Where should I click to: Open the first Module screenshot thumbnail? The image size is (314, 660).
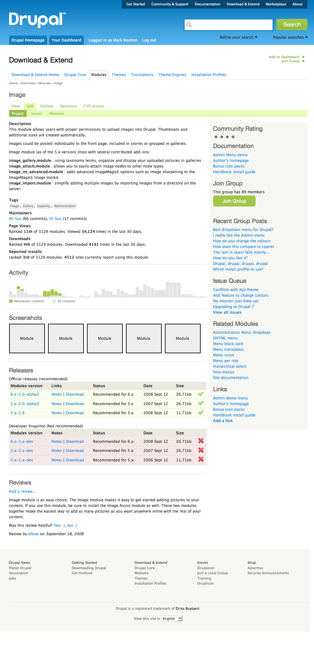pos(27,338)
